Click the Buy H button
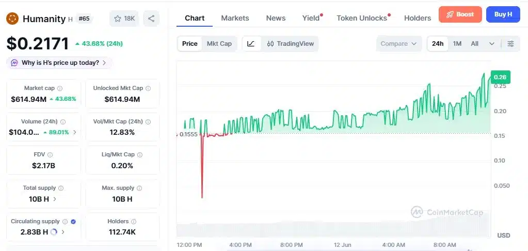Viewport: 528px width, 251px height. click(503, 14)
